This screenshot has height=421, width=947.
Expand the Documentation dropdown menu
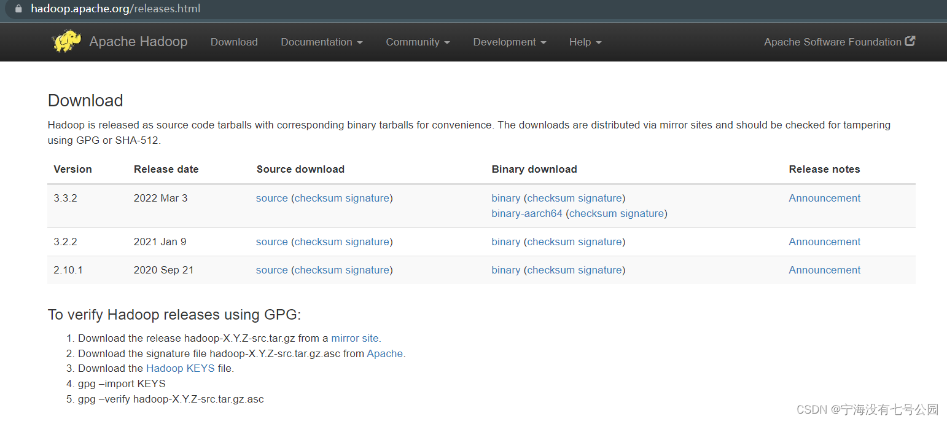[x=321, y=42]
